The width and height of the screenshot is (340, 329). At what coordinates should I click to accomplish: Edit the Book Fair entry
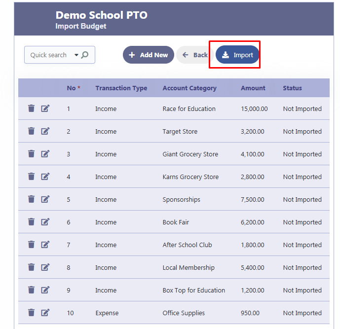pyautogui.click(x=45, y=222)
